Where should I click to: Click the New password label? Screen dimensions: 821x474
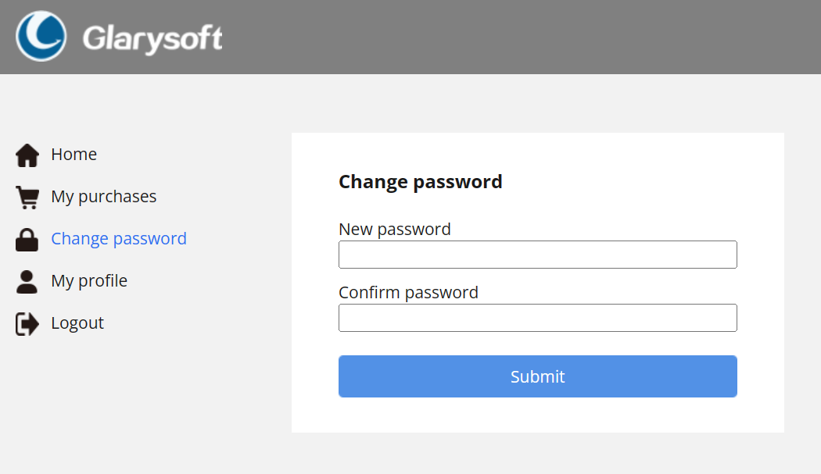coord(394,229)
